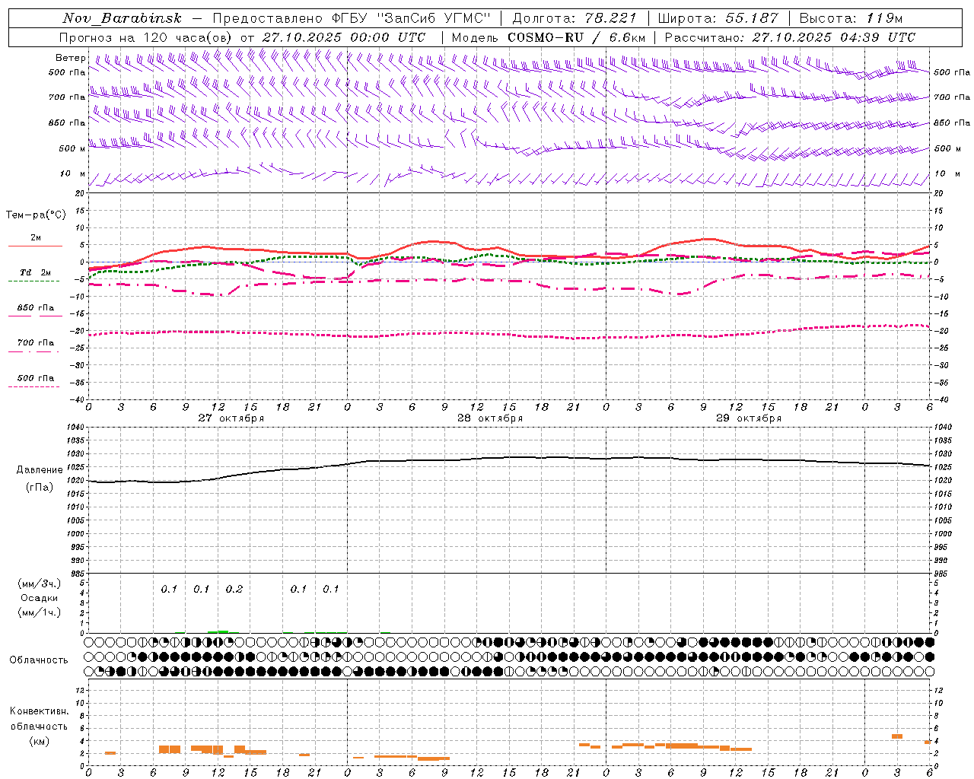Select the latitude value Широта: 55.187
Image resolution: width=974 pixels, height=779 pixels.
[x=718, y=18]
